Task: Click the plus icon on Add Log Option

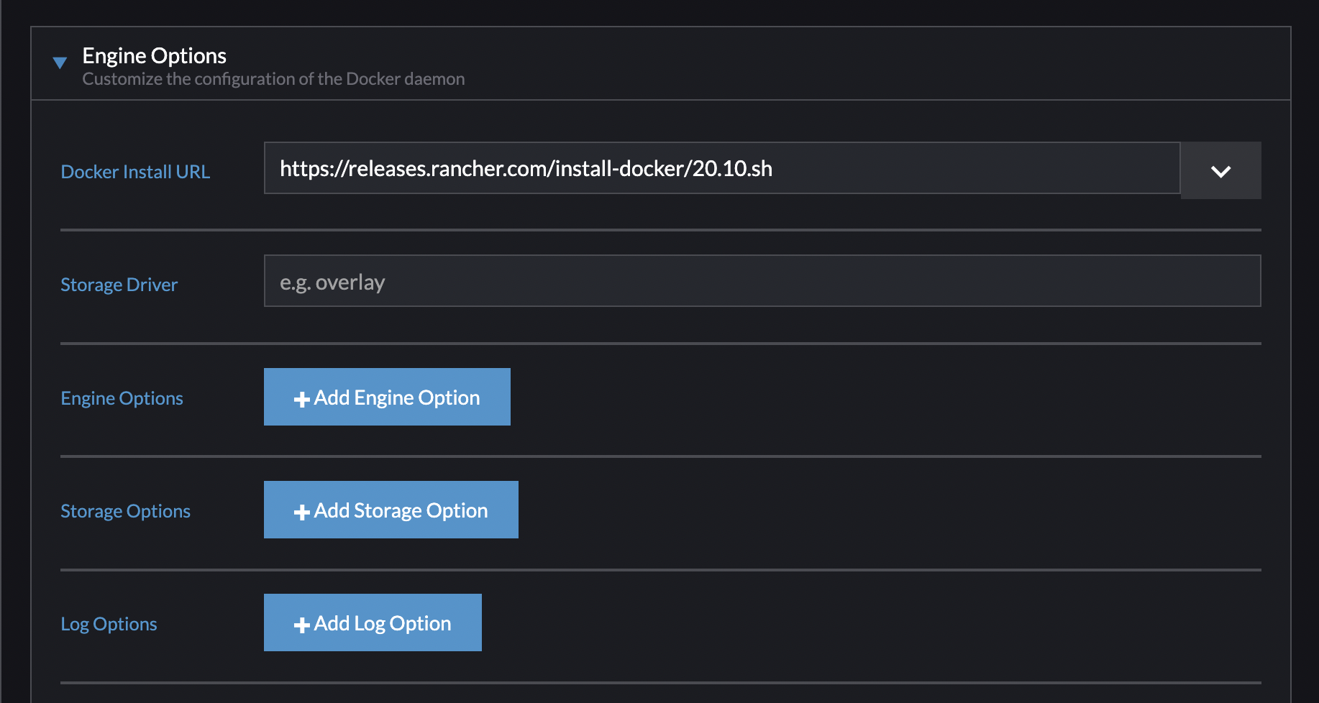Action: click(302, 622)
